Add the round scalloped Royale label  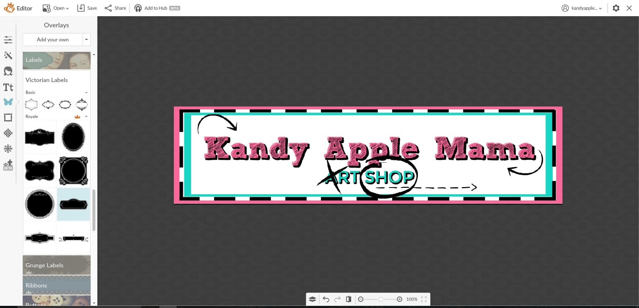pos(40,204)
